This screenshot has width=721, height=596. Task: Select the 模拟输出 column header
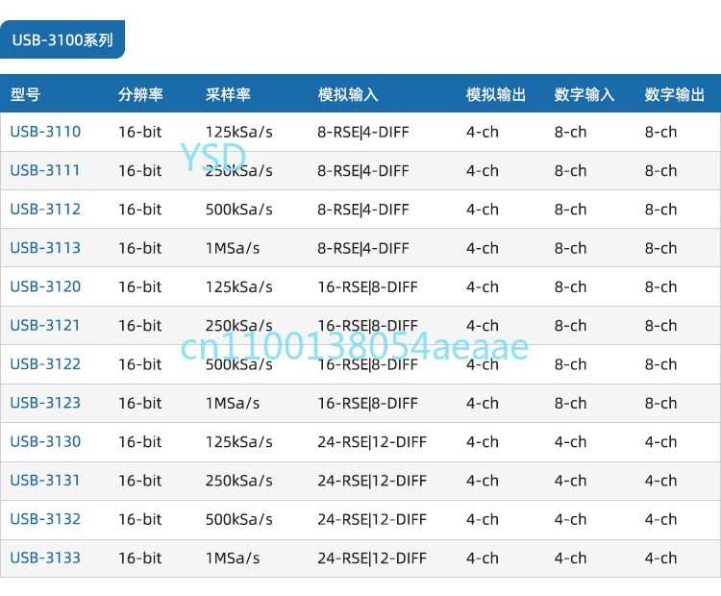point(496,94)
